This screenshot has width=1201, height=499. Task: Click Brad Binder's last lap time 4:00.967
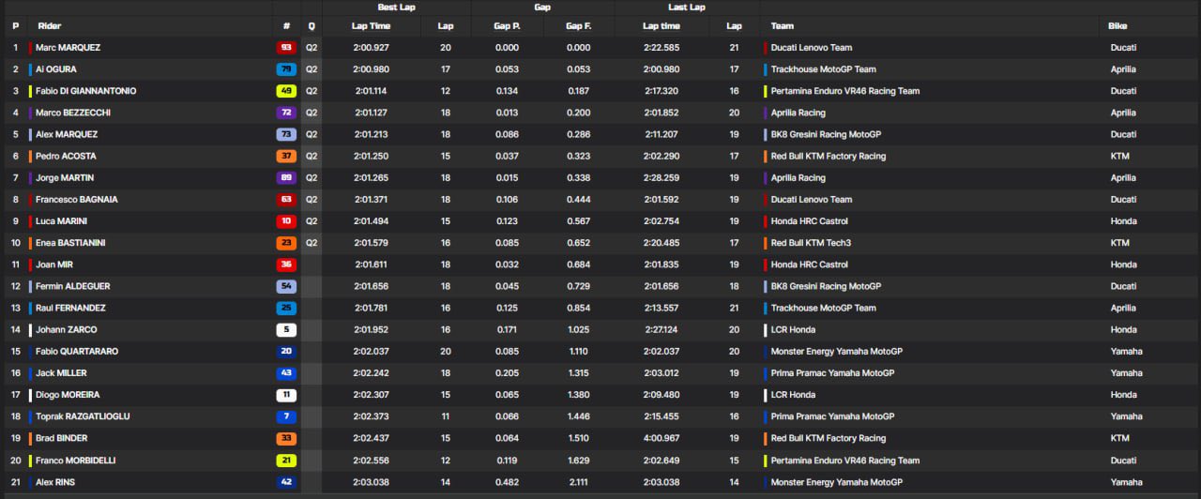[661, 439]
